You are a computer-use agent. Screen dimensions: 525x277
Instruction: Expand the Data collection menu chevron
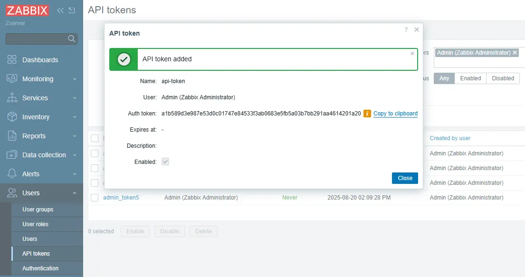point(75,155)
